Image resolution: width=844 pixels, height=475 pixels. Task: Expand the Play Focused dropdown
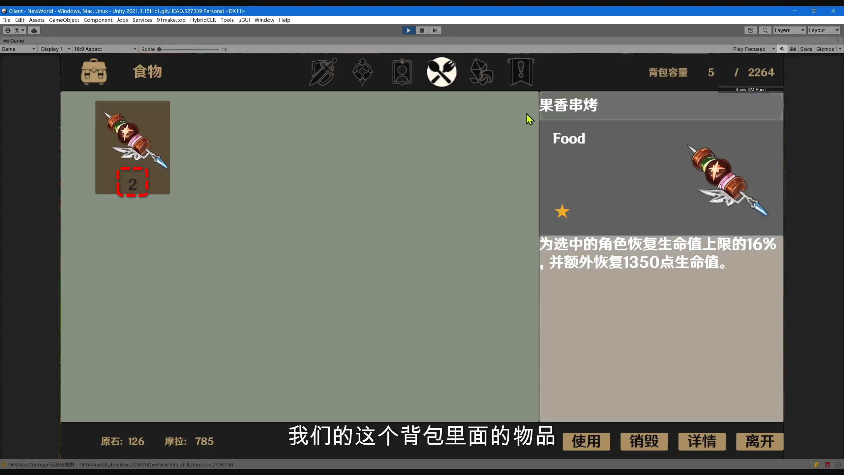[x=754, y=49]
